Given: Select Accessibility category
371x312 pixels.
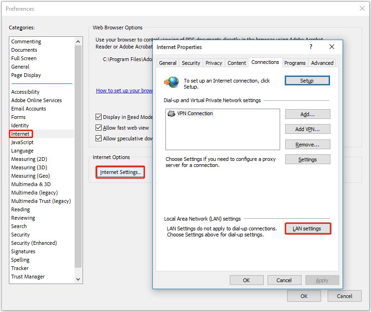Looking at the screenshot, I should [25, 92].
